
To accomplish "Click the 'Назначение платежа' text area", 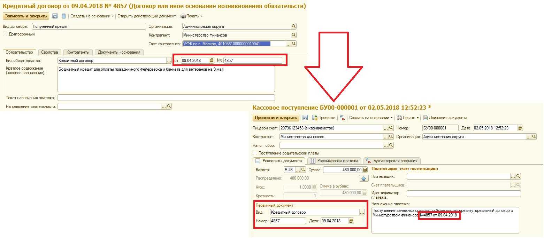I will click(x=445, y=220).
